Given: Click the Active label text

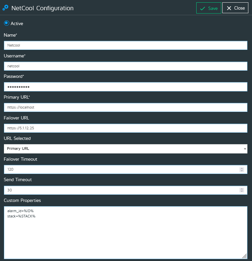Looking at the screenshot, I should pos(17,23).
